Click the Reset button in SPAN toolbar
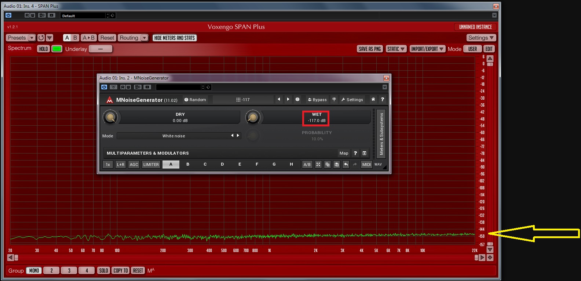 (x=107, y=38)
